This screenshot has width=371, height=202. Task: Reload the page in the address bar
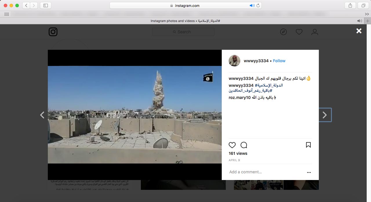coord(258,5)
